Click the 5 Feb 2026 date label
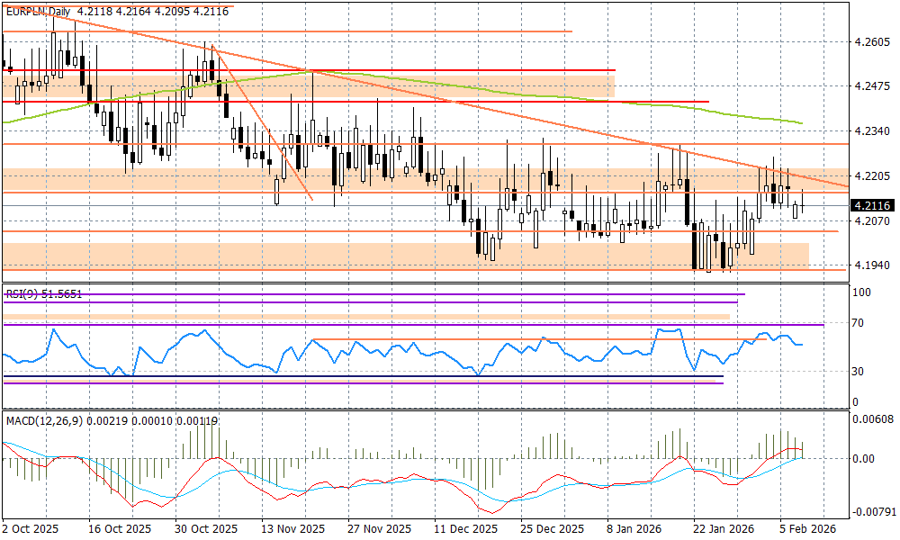Viewport: 900px width, 540px height. pyautogui.click(x=807, y=529)
